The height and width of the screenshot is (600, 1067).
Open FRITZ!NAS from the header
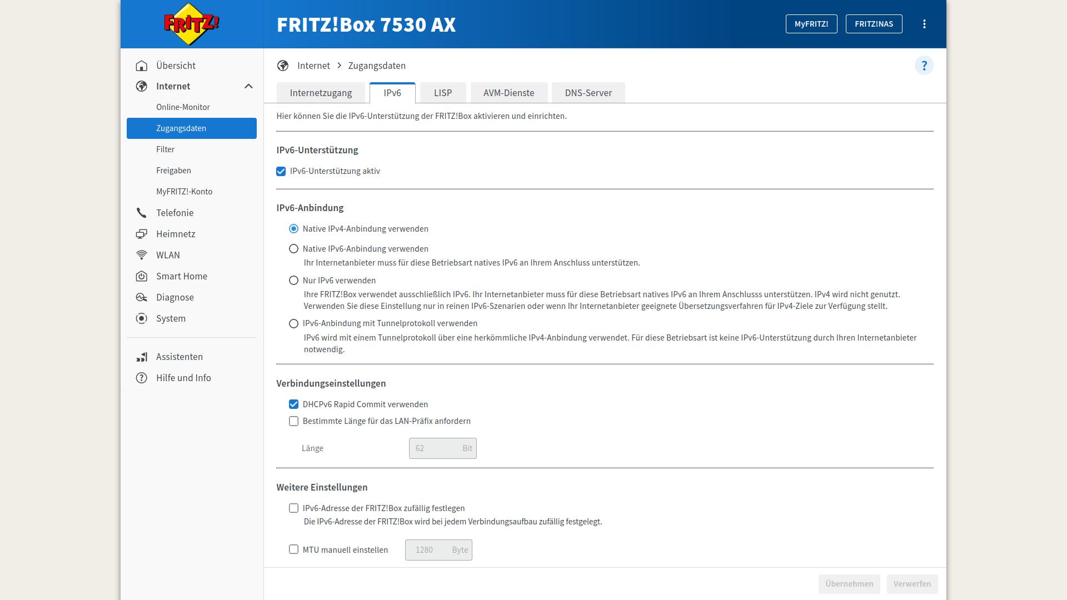tap(874, 24)
